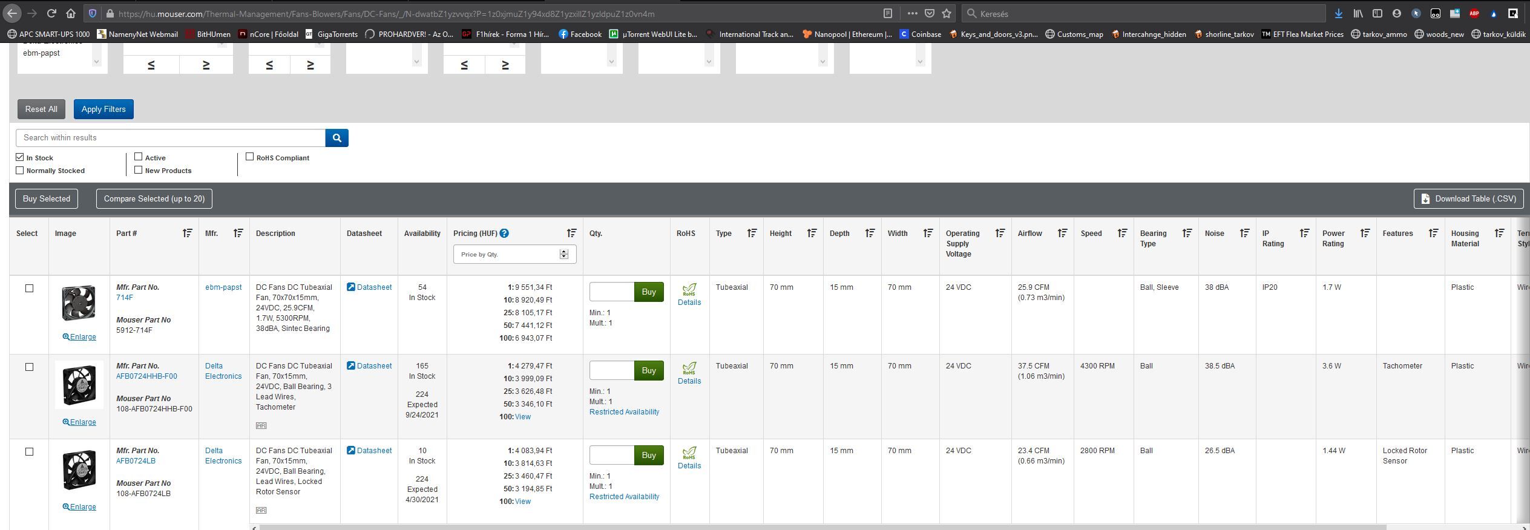
Task: Toggle reader view in address bar
Action: pyautogui.click(x=888, y=13)
